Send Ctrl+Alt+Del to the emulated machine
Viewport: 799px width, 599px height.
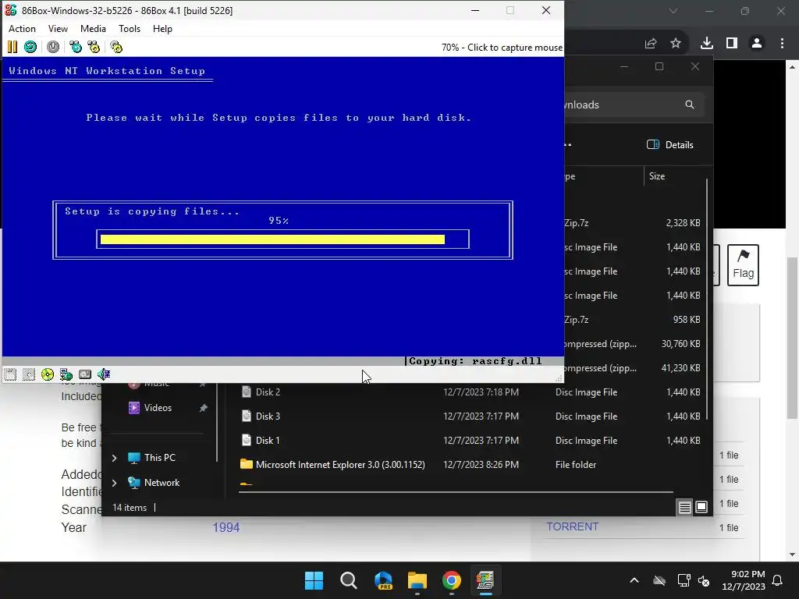coord(76,48)
